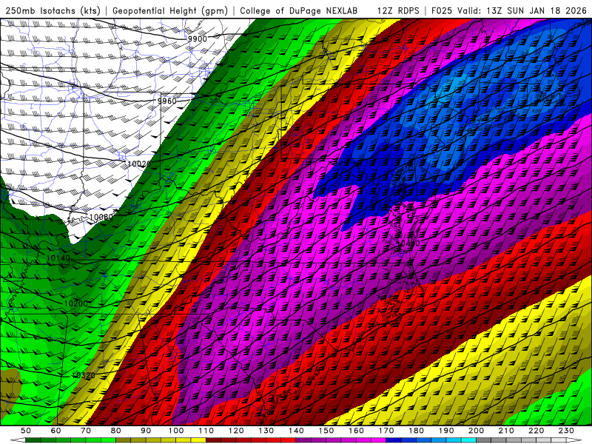Click 'College of DuPage NEXLAB' header text

click(x=299, y=10)
